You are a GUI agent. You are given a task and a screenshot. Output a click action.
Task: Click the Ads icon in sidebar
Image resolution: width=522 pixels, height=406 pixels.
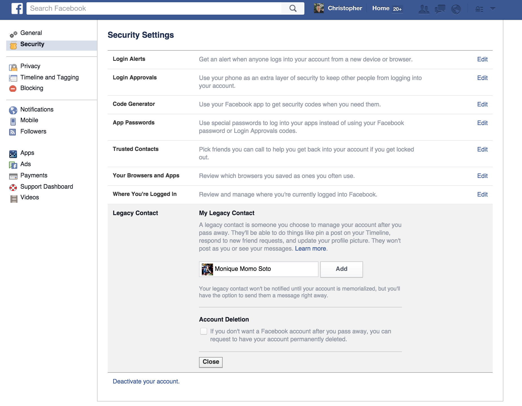coord(13,165)
